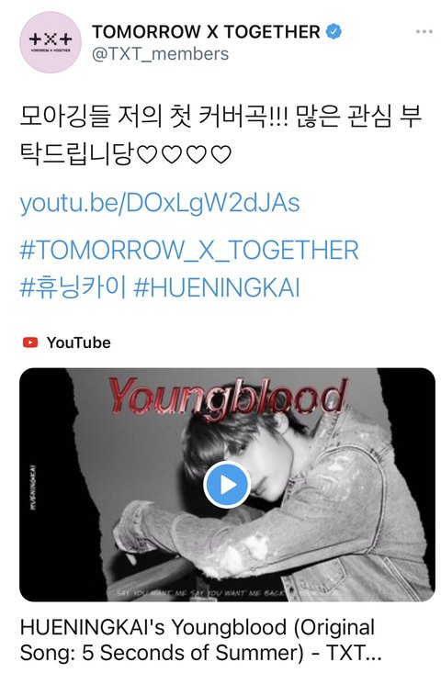This screenshot has width=441, height=673.
Task: Click the lyric caption at the thumbnail bottom
Action: [x=203, y=594]
